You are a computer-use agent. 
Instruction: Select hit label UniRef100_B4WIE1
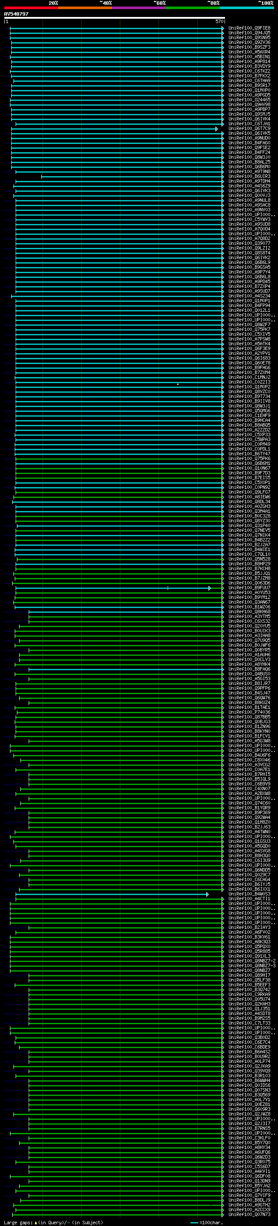(249, 549)
